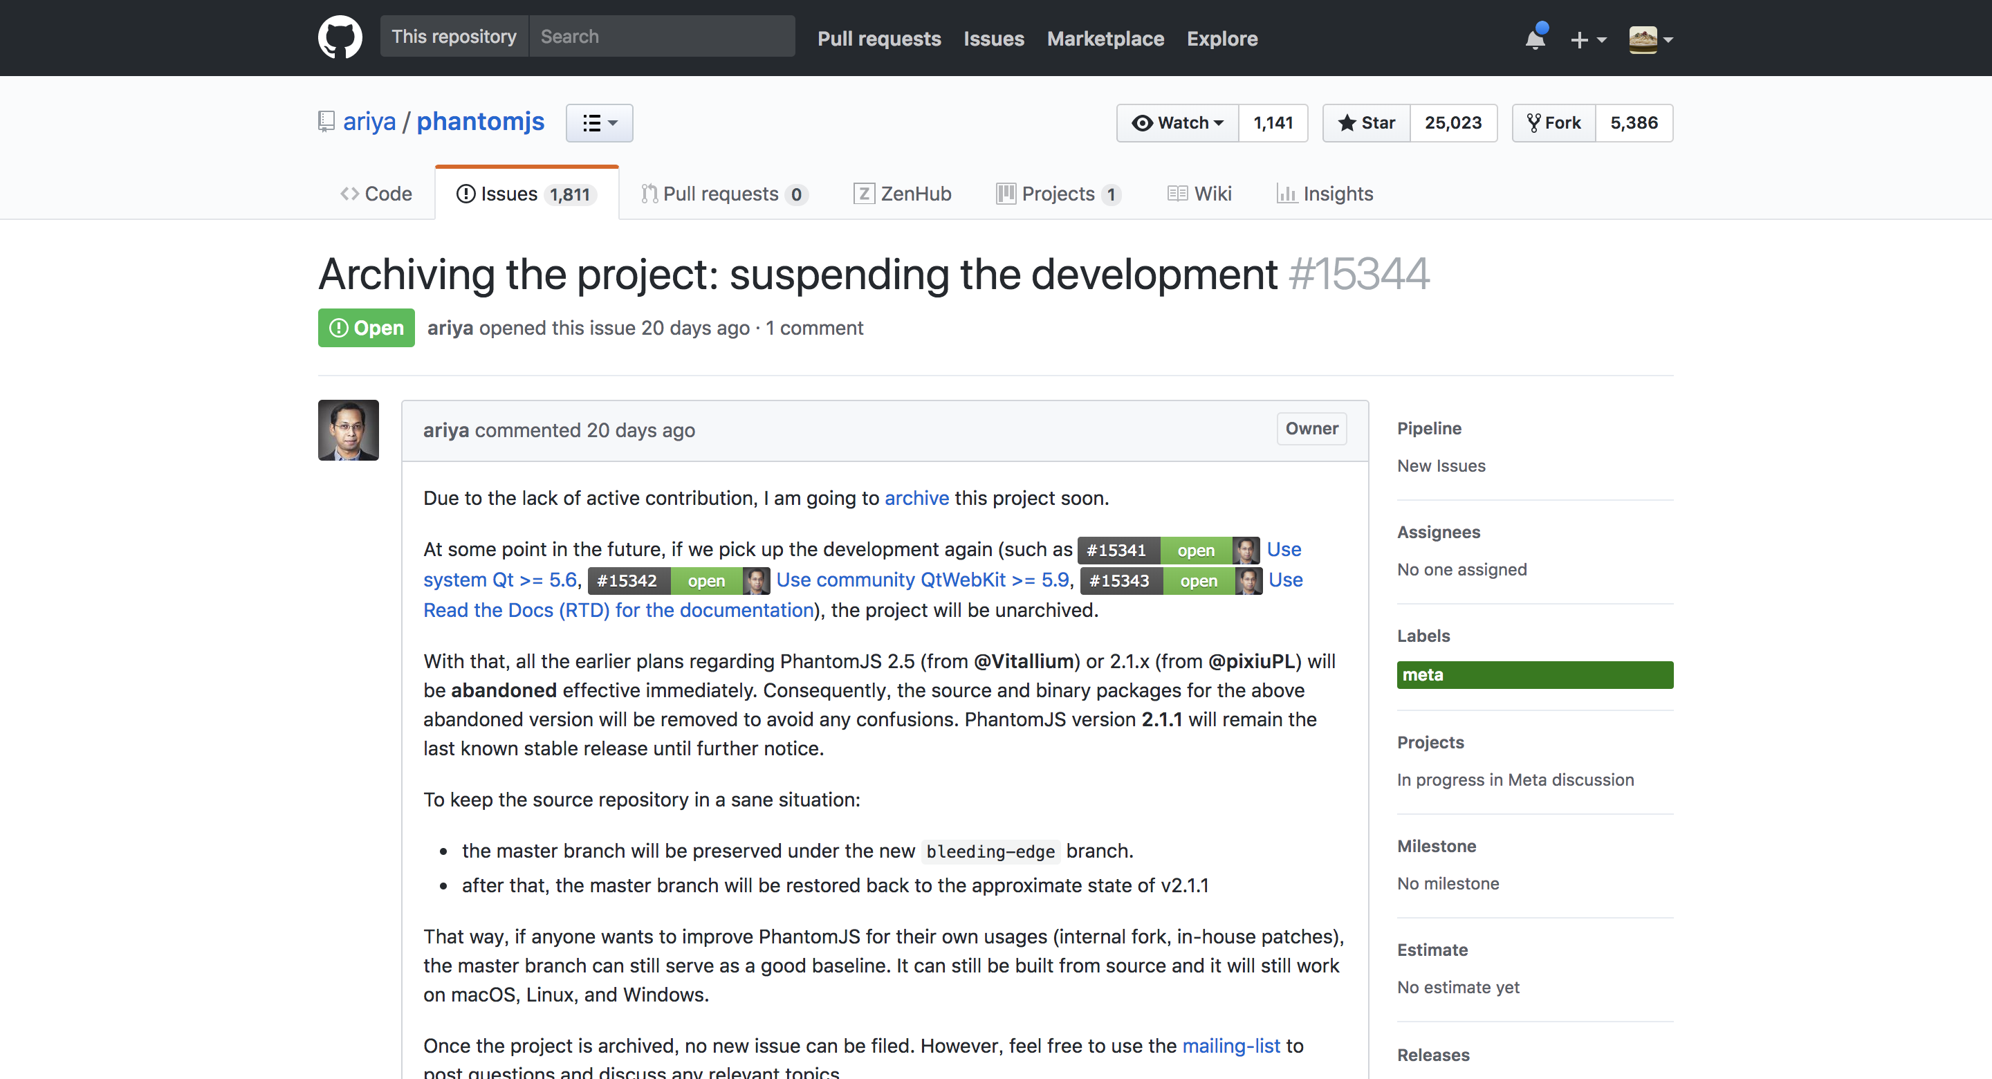Open the #15342 issue badge
The image size is (1992, 1079).
click(x=627, y=580)
